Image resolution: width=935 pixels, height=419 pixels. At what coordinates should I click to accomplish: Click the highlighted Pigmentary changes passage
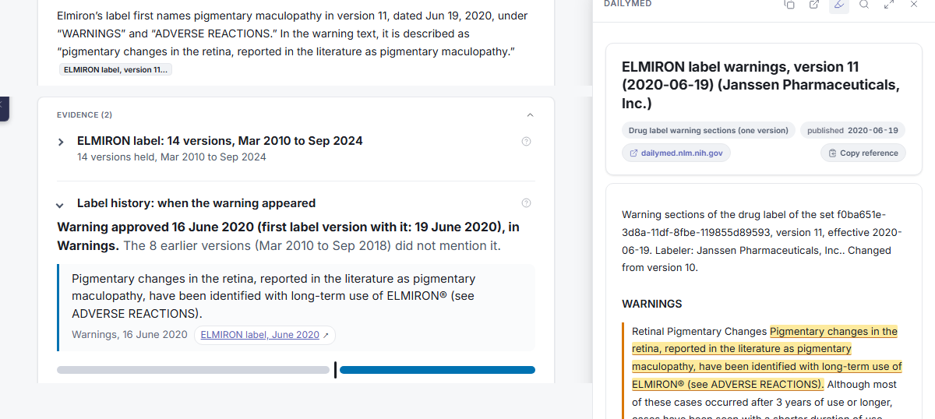766,357
